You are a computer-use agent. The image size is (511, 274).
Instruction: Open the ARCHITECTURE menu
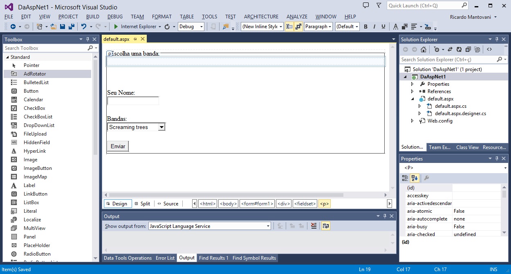coord(261,17)
